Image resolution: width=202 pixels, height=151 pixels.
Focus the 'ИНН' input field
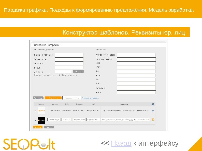click(136, 63)
